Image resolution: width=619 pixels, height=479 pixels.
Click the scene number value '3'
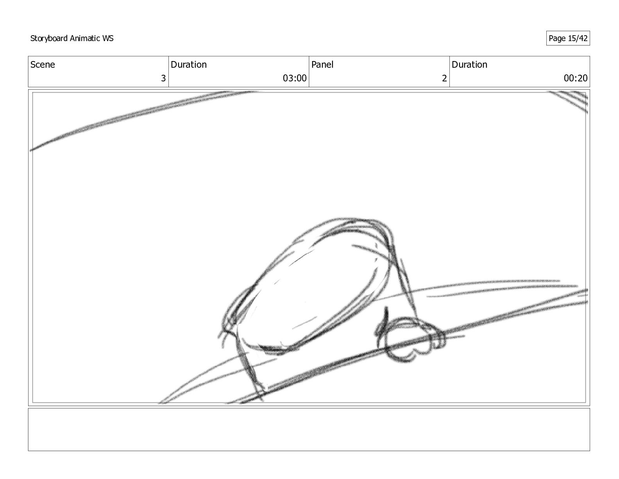(x=163, y=78)
